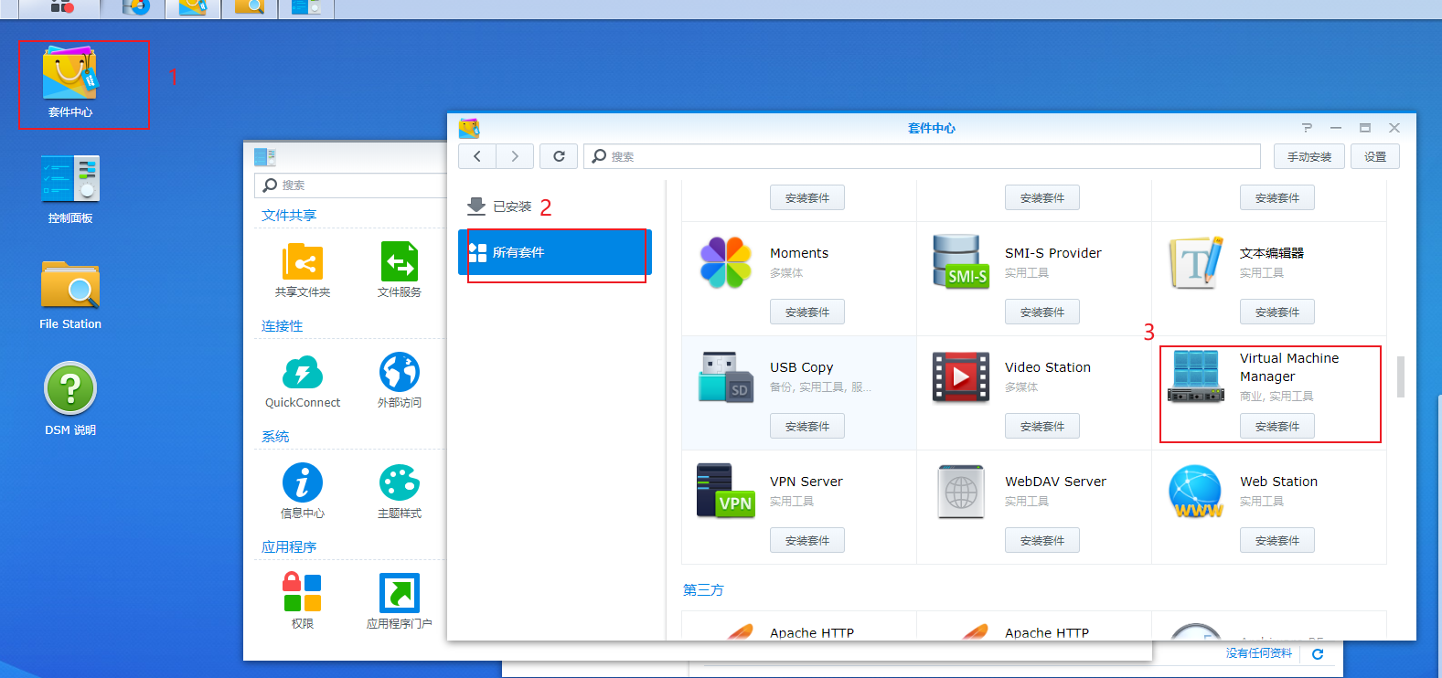Go back in Package Center
This screenshot has width=1442, height=678.
click(x=477, y=156)
